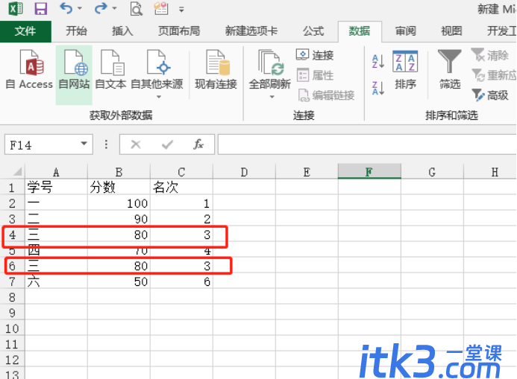Select cell containing 分数
The image size is (517, 379).
click(119, 187)
